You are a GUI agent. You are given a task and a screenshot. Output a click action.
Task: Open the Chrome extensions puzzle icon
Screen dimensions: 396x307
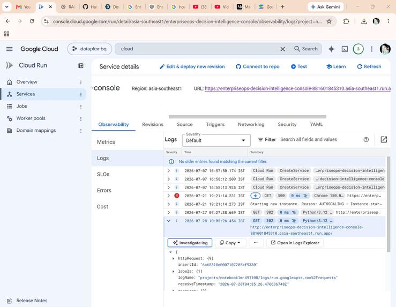346,21
